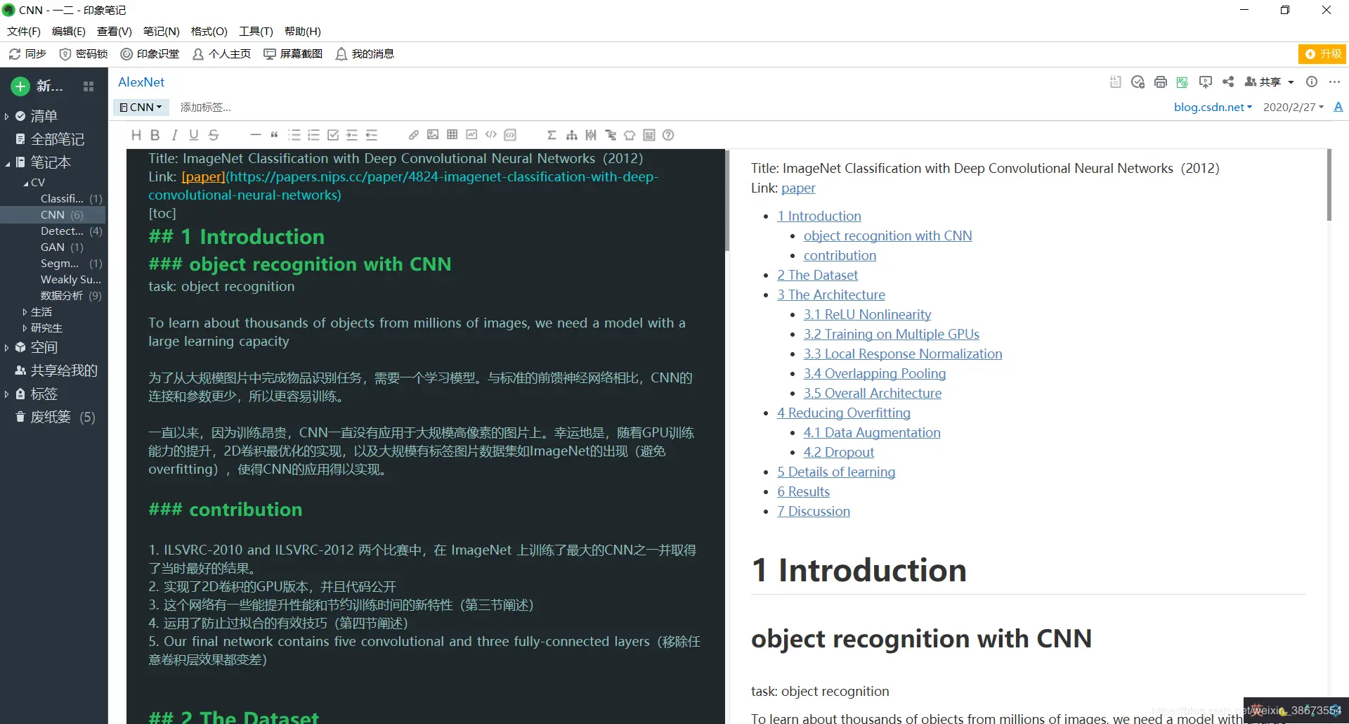Toggle bold formatting in markdown toolbar
This screenshot has height=724, width=1349.
[155, 135]
